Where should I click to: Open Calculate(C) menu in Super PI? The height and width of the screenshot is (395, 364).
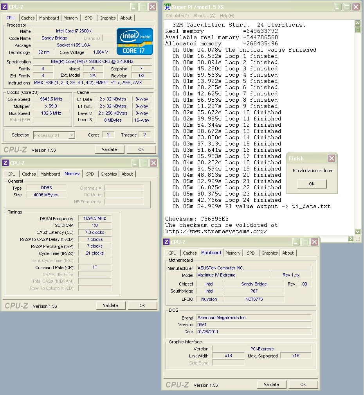coord(177,16)
